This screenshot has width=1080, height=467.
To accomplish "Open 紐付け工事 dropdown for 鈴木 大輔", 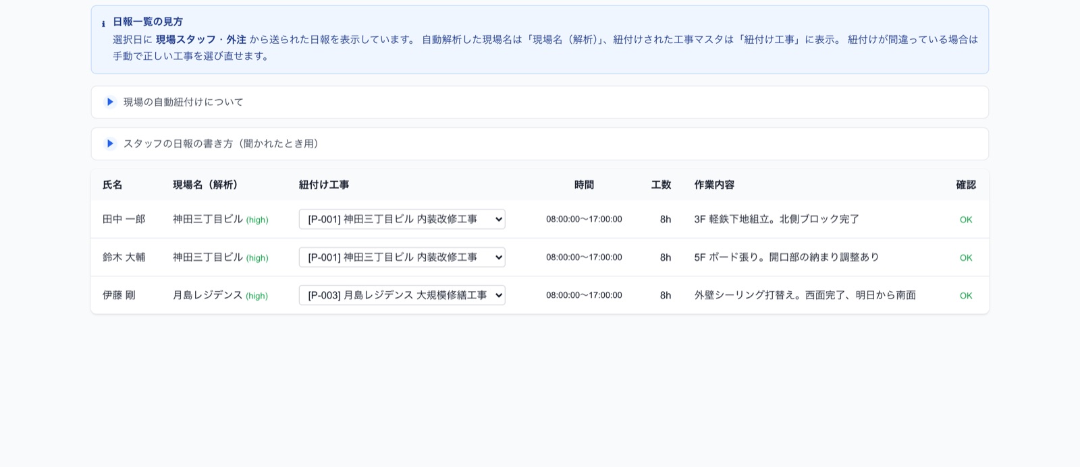I will click(402, 257).
